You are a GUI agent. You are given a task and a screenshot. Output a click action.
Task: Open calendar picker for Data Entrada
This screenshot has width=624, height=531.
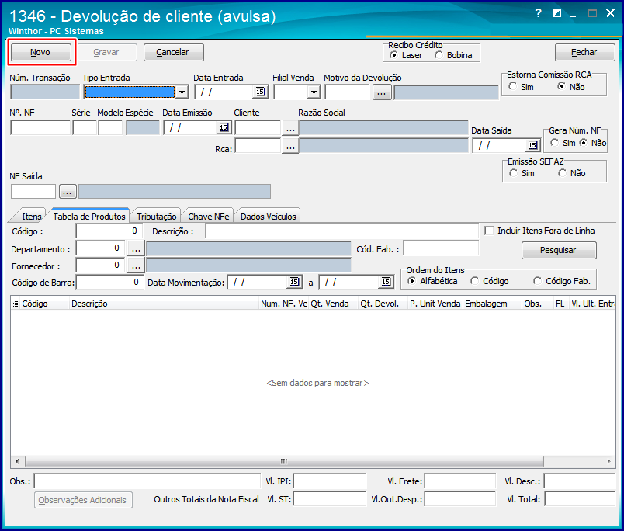point(260,92)
